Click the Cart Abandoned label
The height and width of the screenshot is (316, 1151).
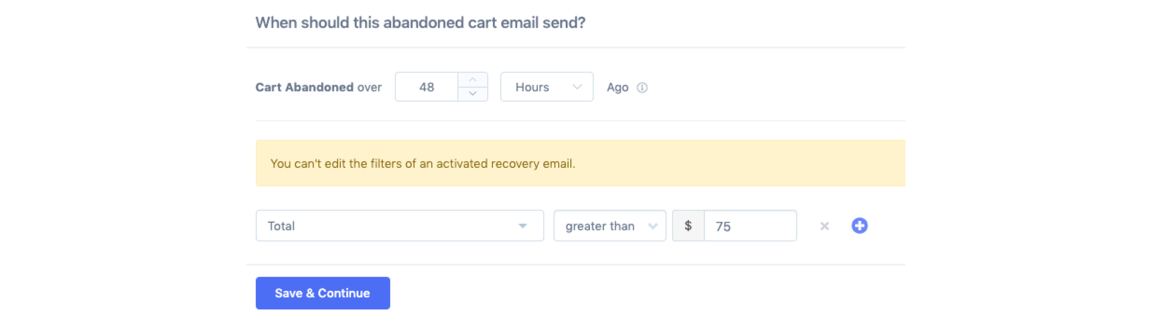(x=304, y=87)
